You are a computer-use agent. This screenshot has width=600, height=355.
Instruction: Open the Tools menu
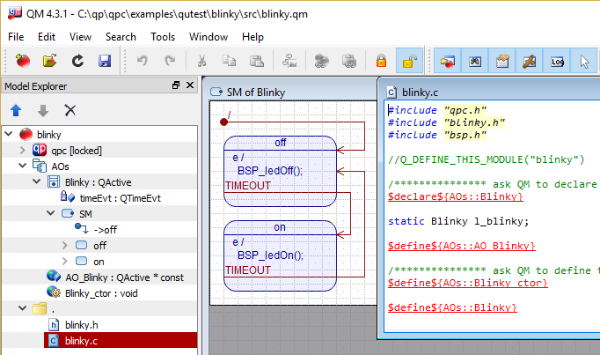point(163,37)
